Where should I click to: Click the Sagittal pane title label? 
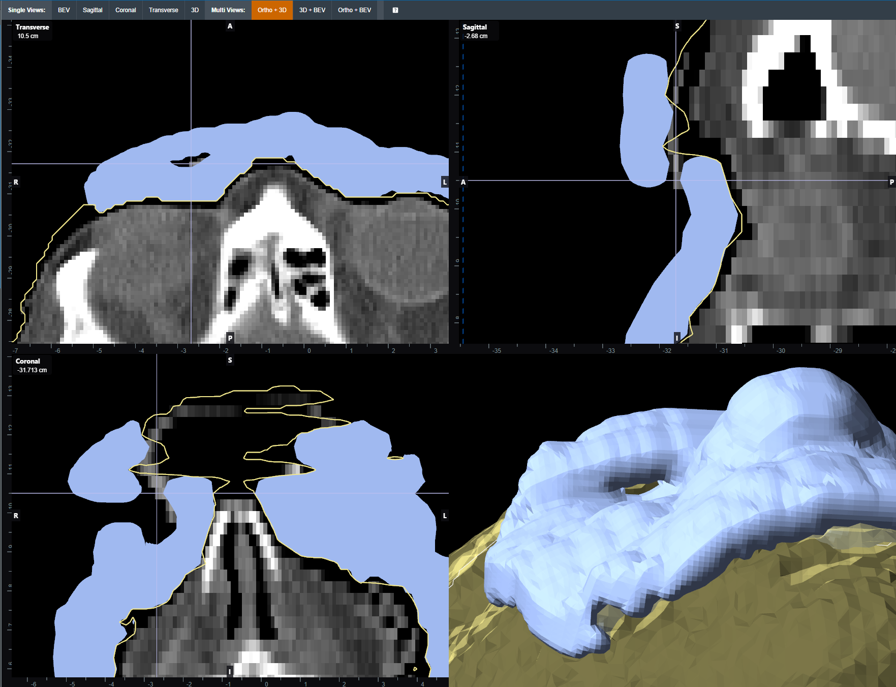(474, 27)
